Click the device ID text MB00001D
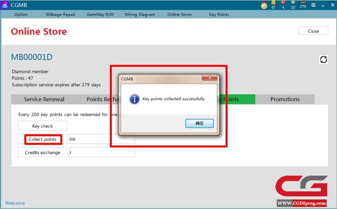The width and height of the screenshot is (337, 209). point(32,57)
